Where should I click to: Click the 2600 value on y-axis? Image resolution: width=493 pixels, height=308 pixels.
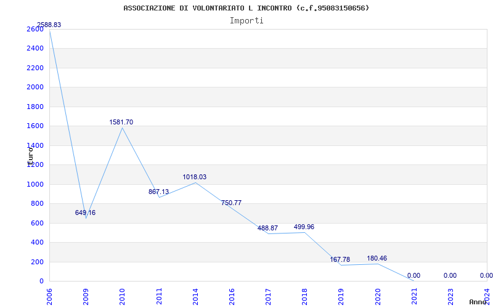35,29
